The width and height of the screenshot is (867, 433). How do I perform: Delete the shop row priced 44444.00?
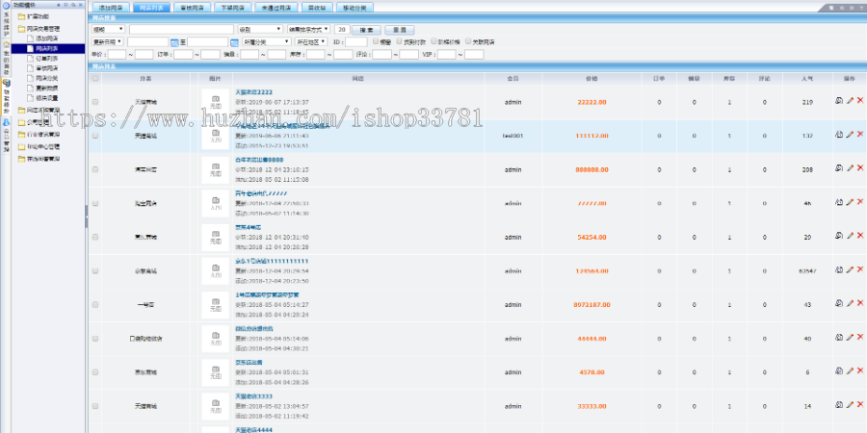click(860, 337)
